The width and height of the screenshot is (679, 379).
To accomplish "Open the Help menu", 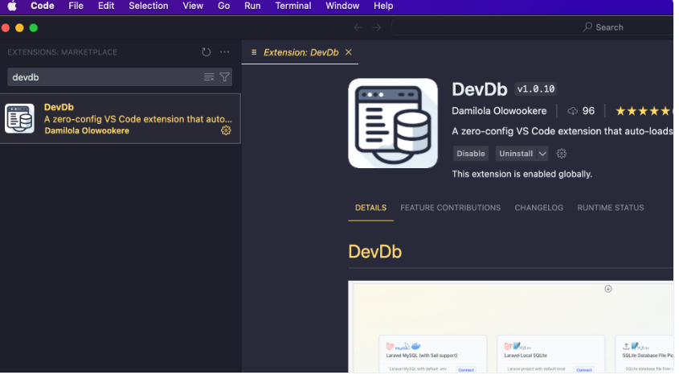I will click(x=383, y=6).
